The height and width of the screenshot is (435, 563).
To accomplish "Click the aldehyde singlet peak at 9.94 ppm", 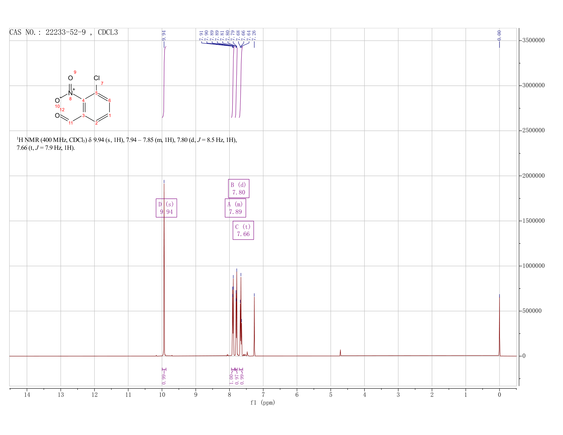I will (x=164, y=270).
